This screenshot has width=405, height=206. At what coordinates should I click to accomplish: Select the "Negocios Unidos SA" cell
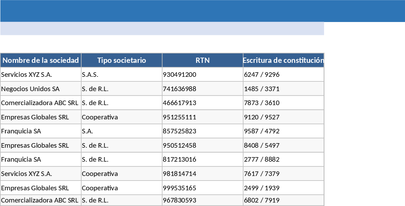pos(41,89)
